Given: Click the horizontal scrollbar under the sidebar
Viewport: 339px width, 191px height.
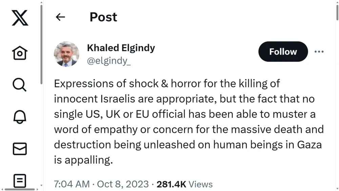Looking at the screenshot, I should click(x=20, y=189).
